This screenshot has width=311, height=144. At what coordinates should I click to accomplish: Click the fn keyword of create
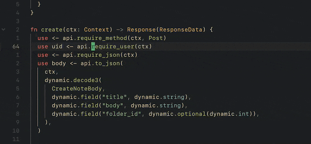coord(34,30)
